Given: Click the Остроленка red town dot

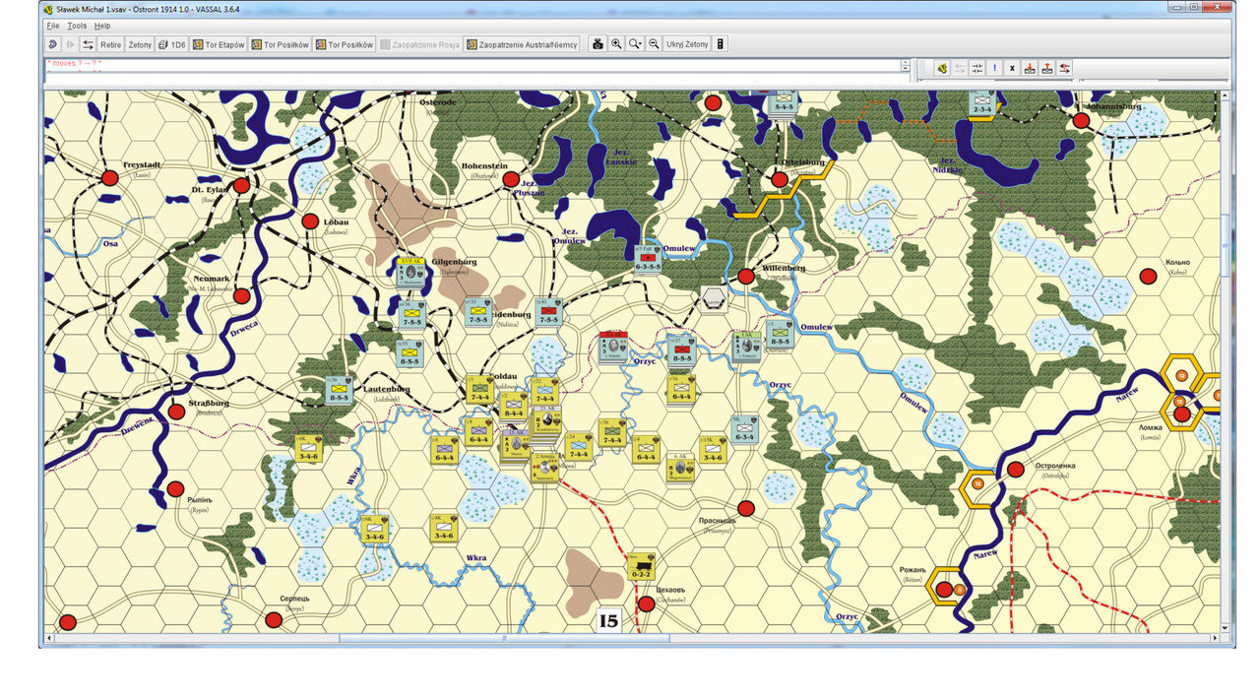Looking at the screenshot, I should point(1016,470).
